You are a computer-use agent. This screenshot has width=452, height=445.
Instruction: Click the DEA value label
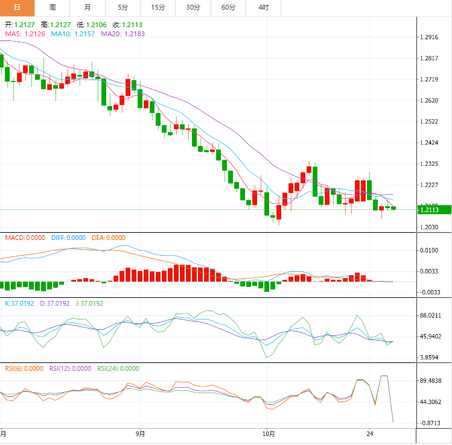click(x=109, y=238)
